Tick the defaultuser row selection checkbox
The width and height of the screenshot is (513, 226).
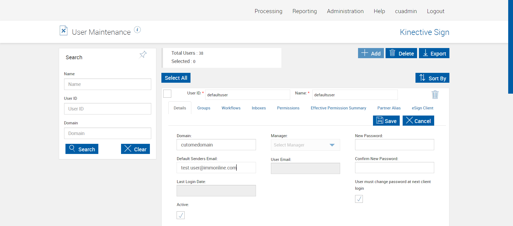(167, 94)
